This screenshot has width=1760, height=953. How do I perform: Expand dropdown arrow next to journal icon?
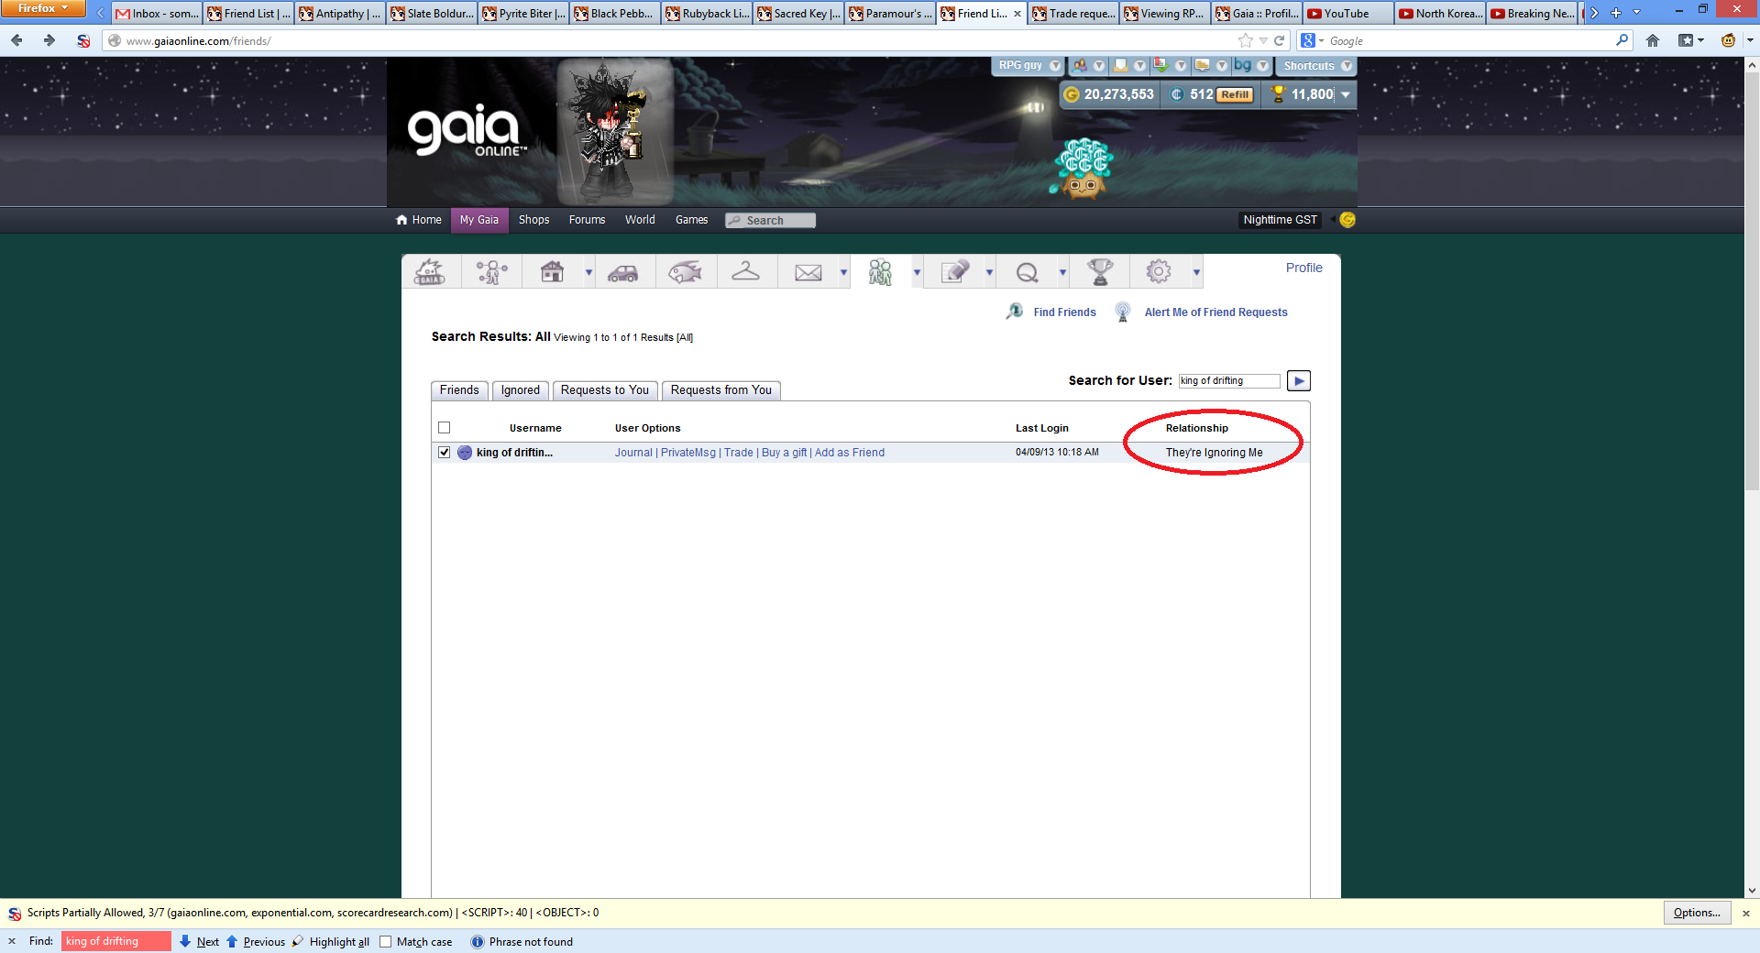(x=989, y=273)
